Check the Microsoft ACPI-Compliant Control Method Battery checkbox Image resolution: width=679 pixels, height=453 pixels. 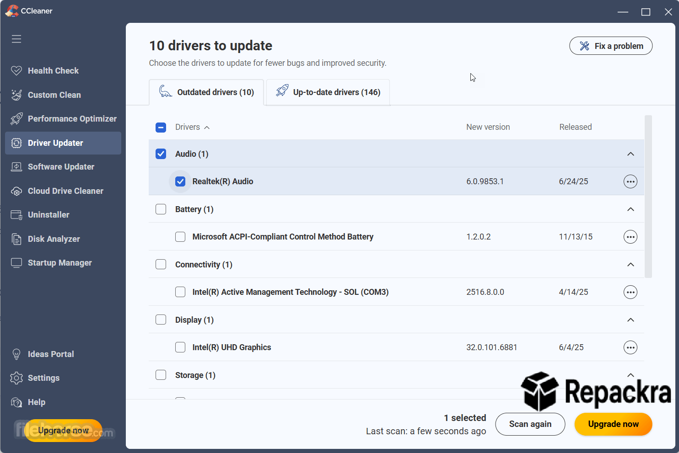pos(180,237)
